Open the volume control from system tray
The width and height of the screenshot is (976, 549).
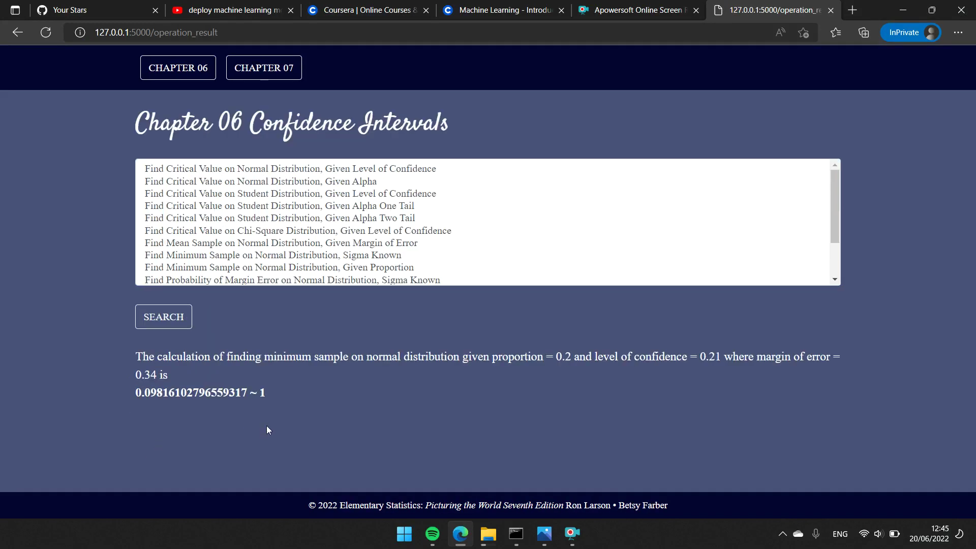pos(879,534)
